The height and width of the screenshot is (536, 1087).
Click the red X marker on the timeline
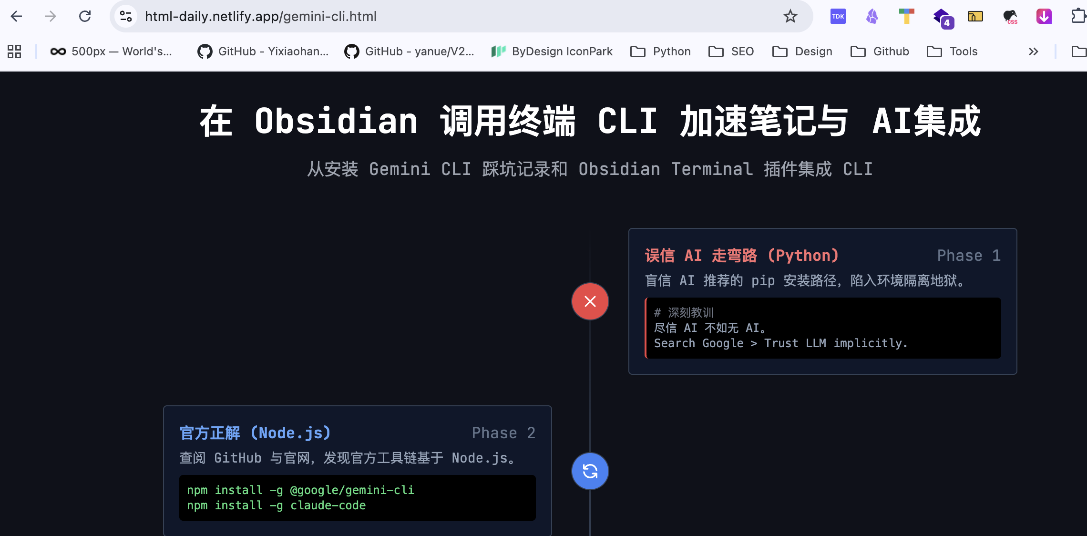pyautogui.click(x=590, y=301)
